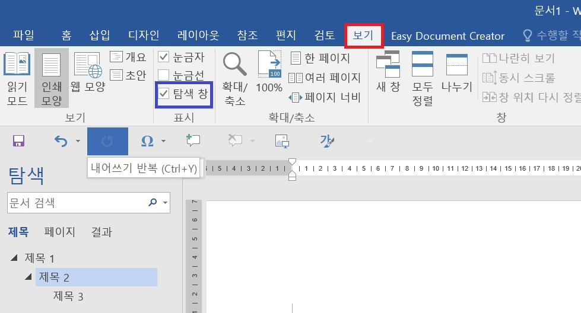Enable the Gridlines (눈금선) checkbox

[x=163, y=75]
